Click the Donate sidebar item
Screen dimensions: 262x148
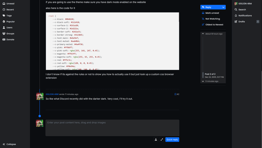10,39
